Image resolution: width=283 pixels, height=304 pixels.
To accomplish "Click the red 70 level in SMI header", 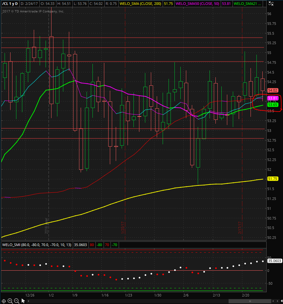I will pos(107,245).
